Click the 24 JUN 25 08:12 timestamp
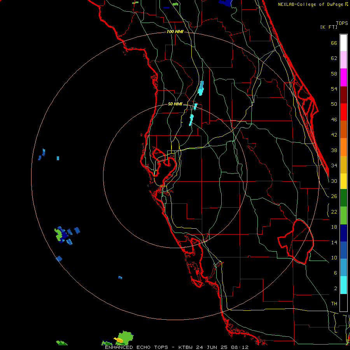The width and height of the screenshot is (350, 350). click(x=222, y=347)
